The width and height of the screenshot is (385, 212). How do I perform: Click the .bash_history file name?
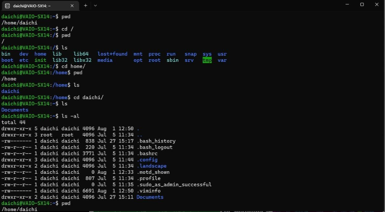click(x=156, y=141)
